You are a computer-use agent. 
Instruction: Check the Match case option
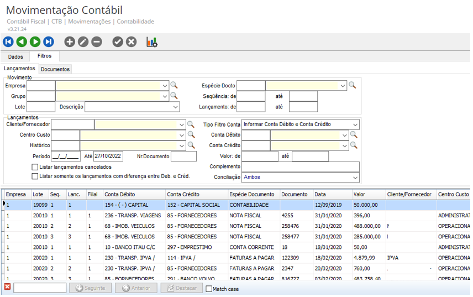coord(209,289)
